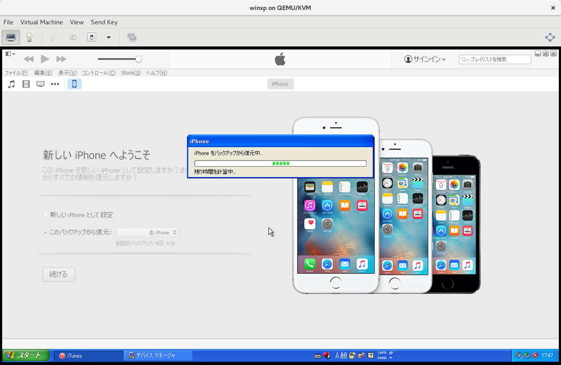Viewport: 561px width, 365px height.
Task: Open the iTunes mini window menu icon
Action: pyautogui.click(x=10, y=54)
